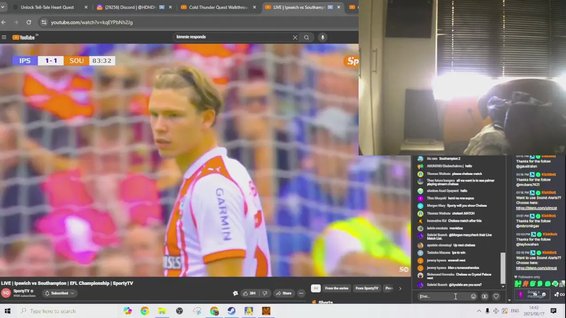Go back with the browser back arrow
566x318 pixels.
point(4,22)
